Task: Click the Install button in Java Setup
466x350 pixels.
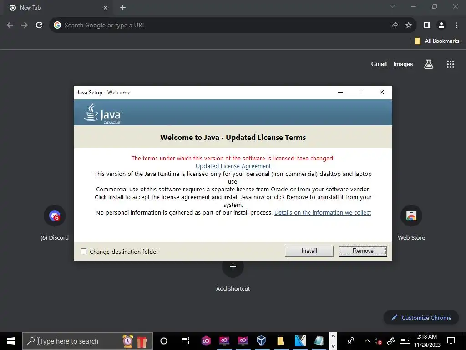Action: pos(309,251)
